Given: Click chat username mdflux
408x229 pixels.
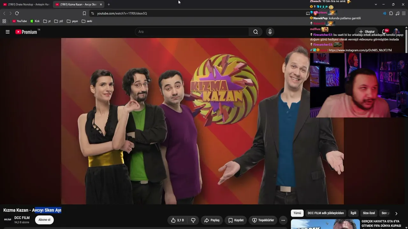Looking at the screenshot, I should click(315, 29).
